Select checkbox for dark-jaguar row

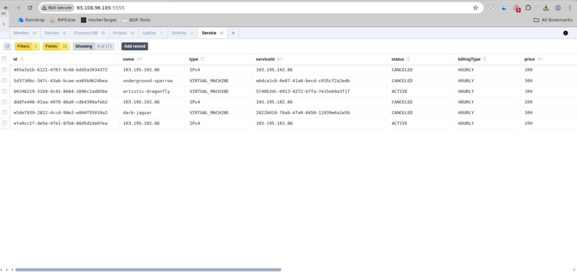[x=4, y=113]
